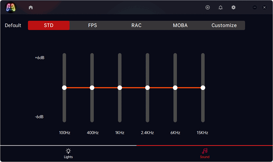Click the colorful gamepad app logo
Image resolution: width=273 pixels, height=162 pixels.
pyautogui.click(x=11, y=7)
